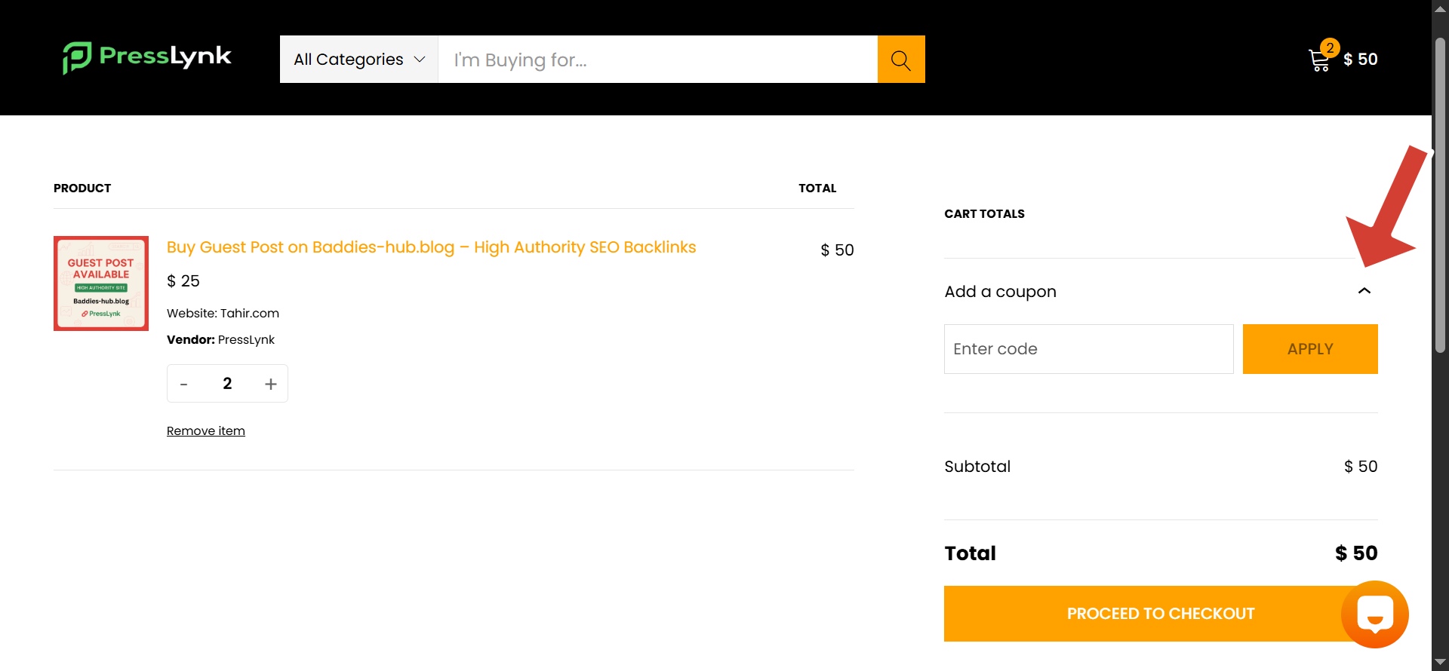Click the Add a coupon label

[x=1000, y=292]
